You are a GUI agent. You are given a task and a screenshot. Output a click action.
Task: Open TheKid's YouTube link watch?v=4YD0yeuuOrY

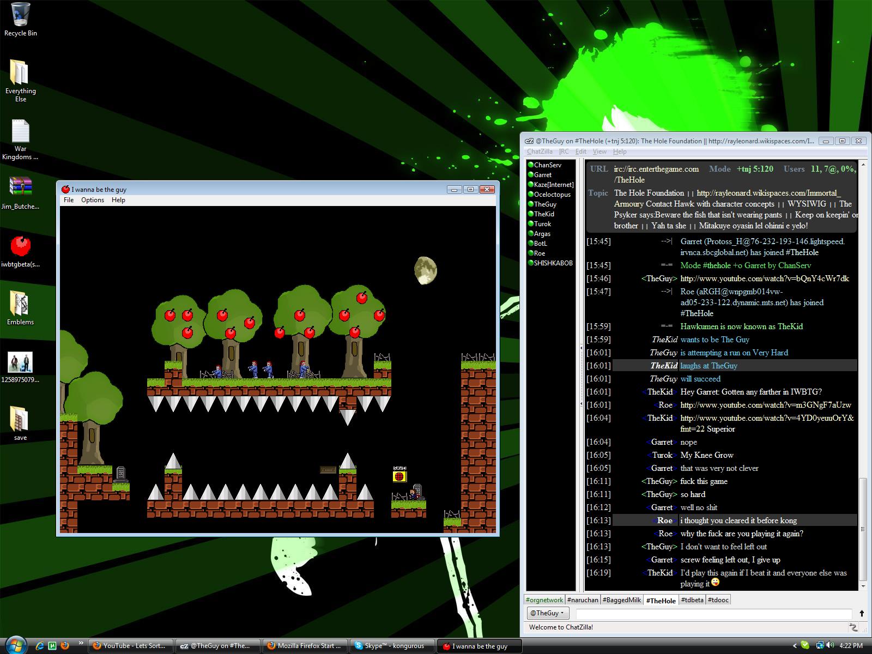pos(767,418)
